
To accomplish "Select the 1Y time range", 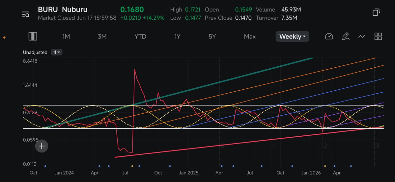I will click(177, 36).
